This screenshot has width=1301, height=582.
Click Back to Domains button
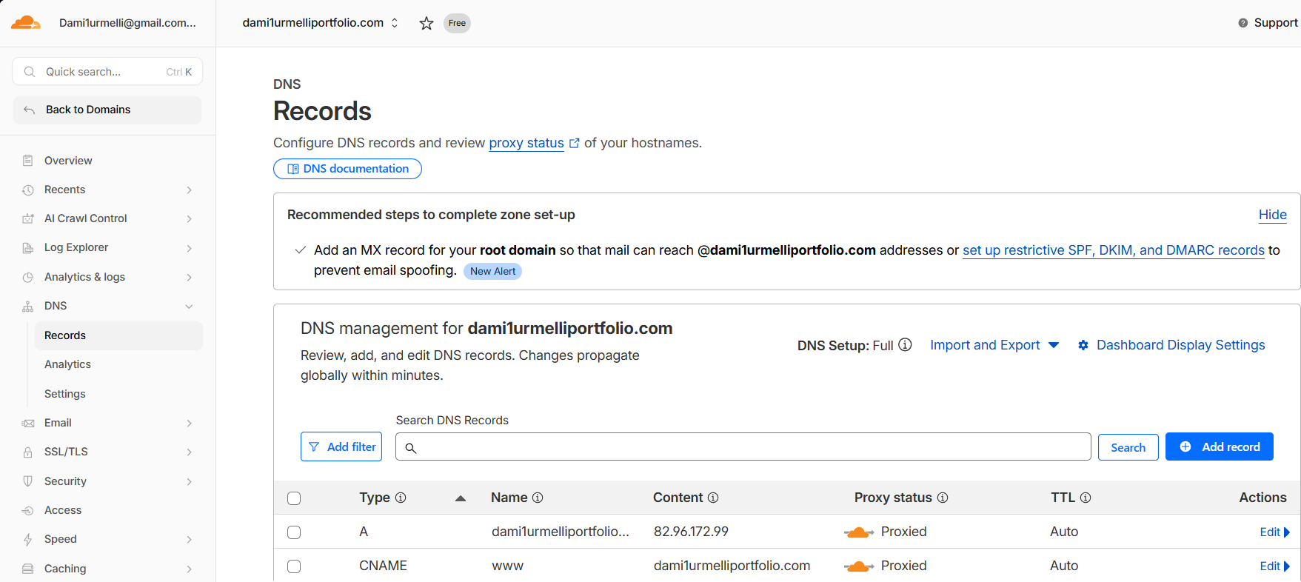(x=107, y=110)
